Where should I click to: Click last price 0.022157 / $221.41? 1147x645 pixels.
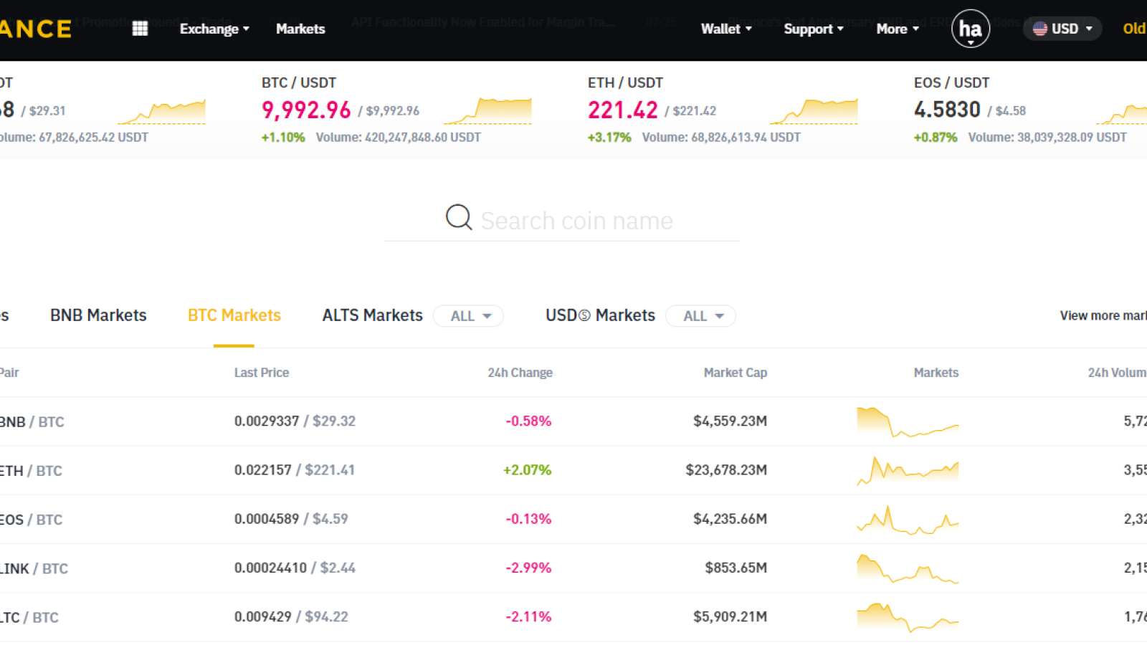point(295,470)
